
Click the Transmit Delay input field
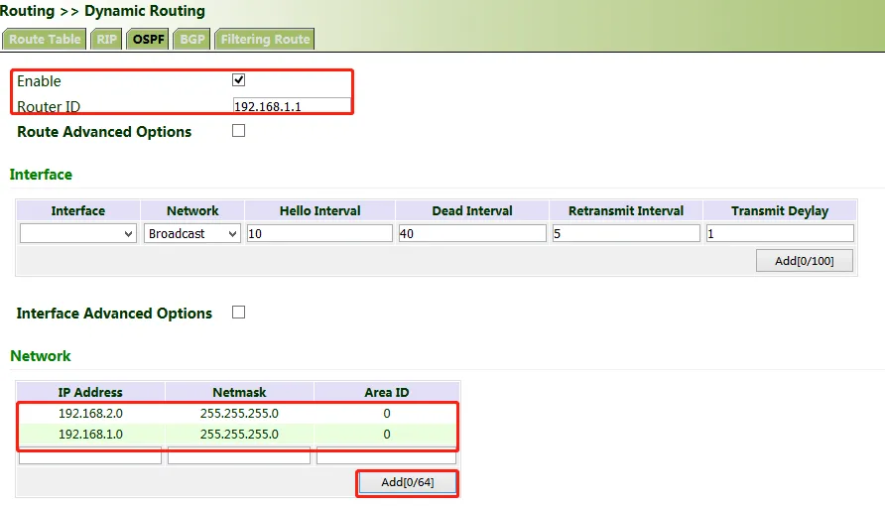pyautogui.click(x=780, y=233)
